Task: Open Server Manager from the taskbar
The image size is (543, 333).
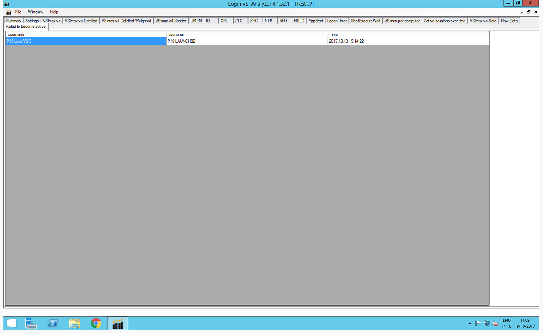Action: point(31,323)
